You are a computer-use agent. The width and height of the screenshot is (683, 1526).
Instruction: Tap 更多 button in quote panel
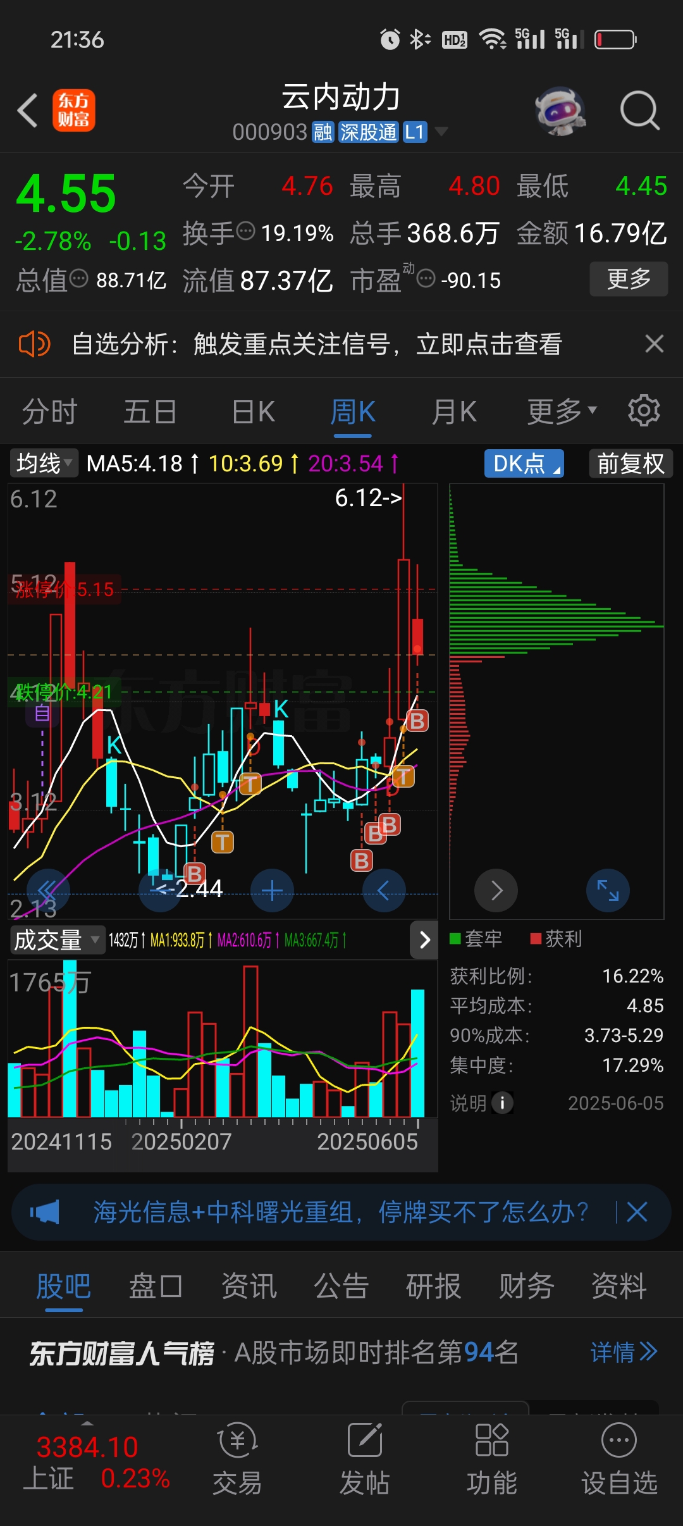point(629,278)
